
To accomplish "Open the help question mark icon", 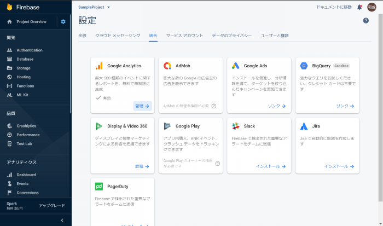I will click(365, 21).
